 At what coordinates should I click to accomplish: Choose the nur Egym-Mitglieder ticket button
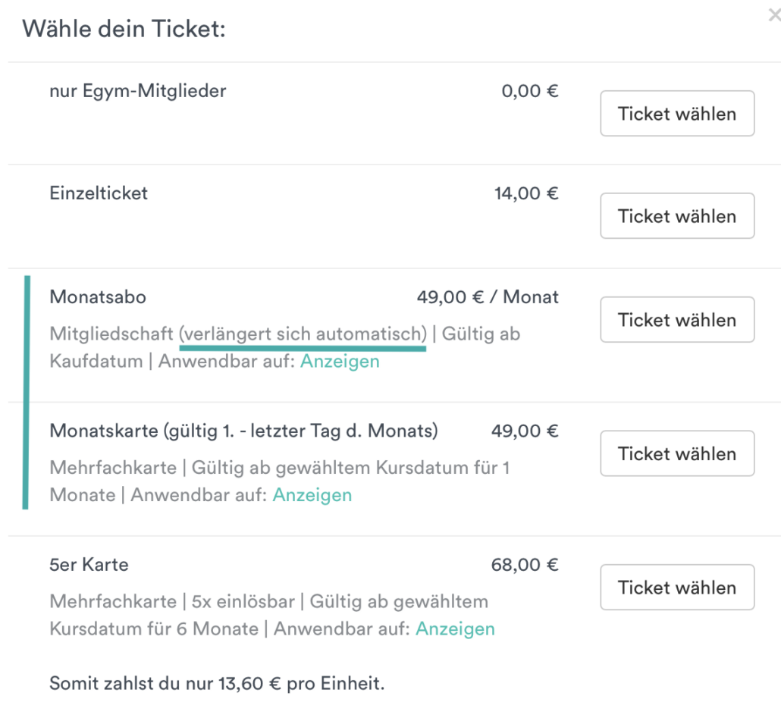tap(677, 114)
